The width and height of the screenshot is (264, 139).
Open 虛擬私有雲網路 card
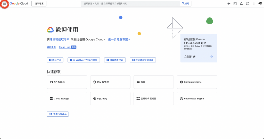[x=154, y=99]
